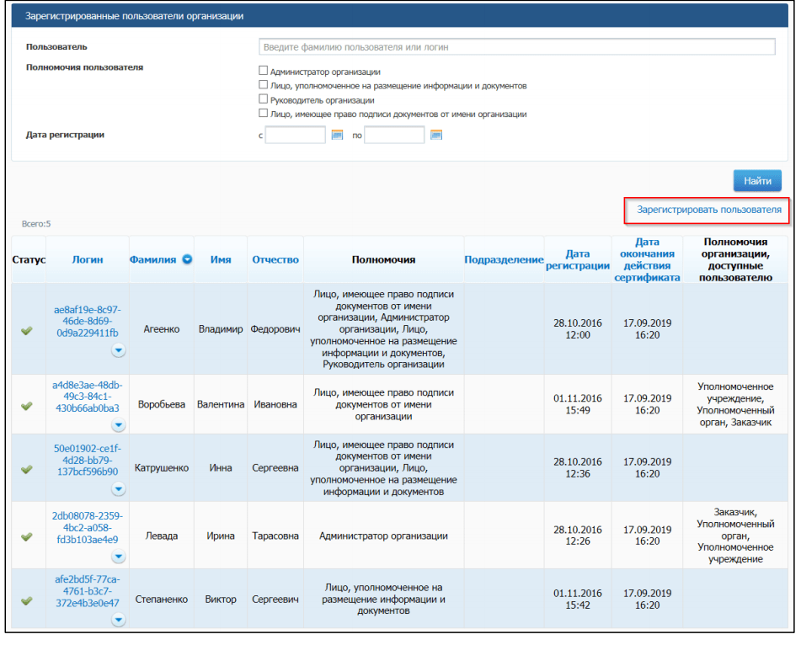Click status checkmark for Агеенко

point(27,331)
